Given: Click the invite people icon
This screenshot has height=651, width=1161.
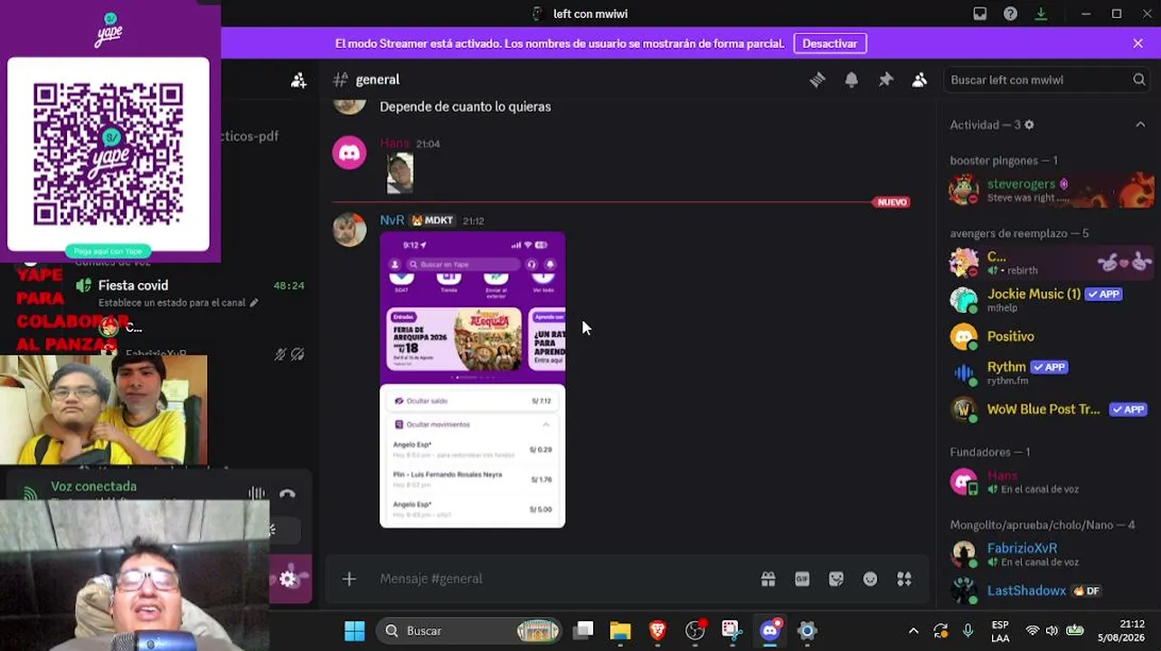Looking at the screenshot, I should [x=298, y=80].
